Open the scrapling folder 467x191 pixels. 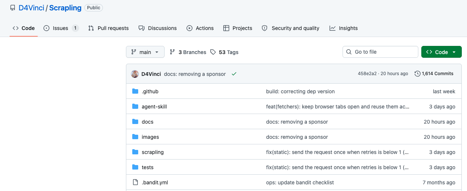[153, 152]
